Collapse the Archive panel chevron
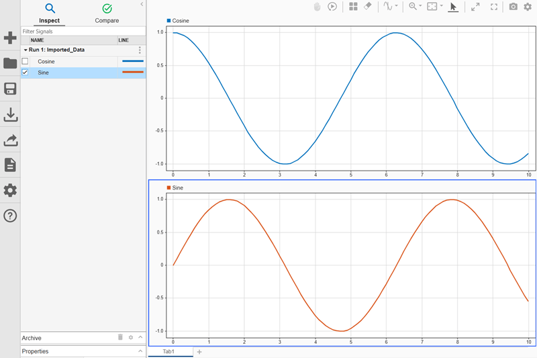Screen dimensions: 537x358 click(140, 337)
